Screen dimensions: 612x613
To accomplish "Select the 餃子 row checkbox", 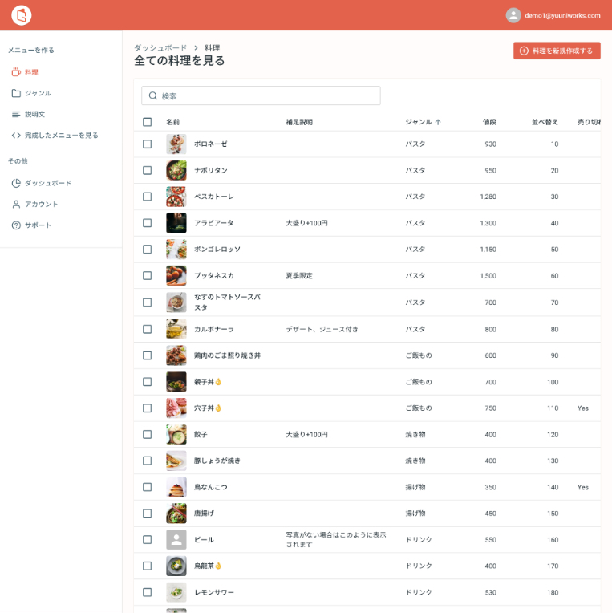I will (148, 434).
